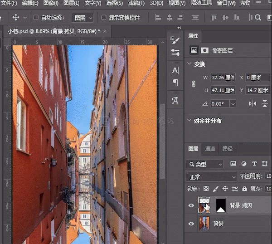272x244 pixels.
Task: Toggle the adjustment layer filter icon
Action: (244, 164)
